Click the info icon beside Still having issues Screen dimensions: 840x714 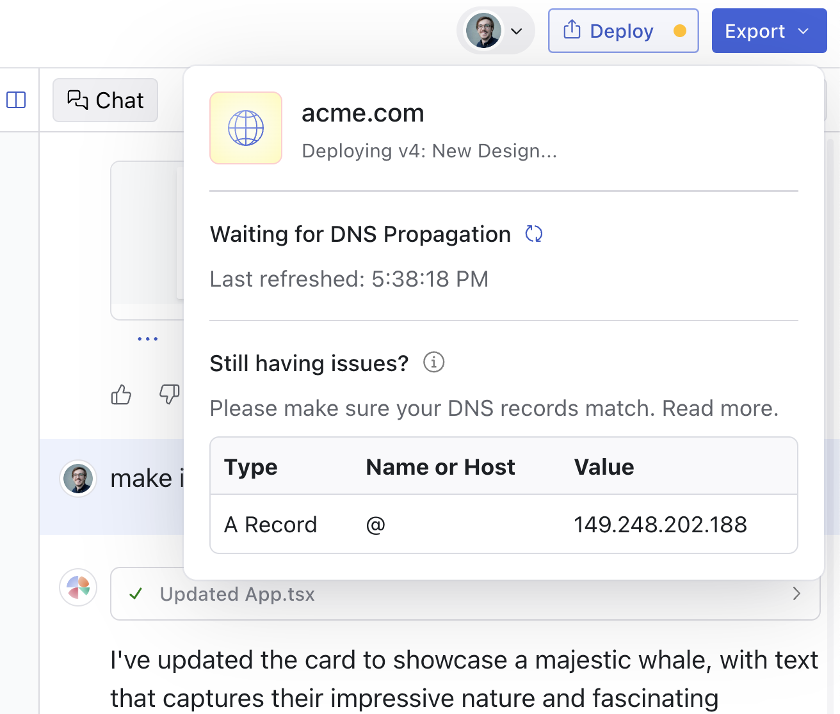[x=433, y=362]
